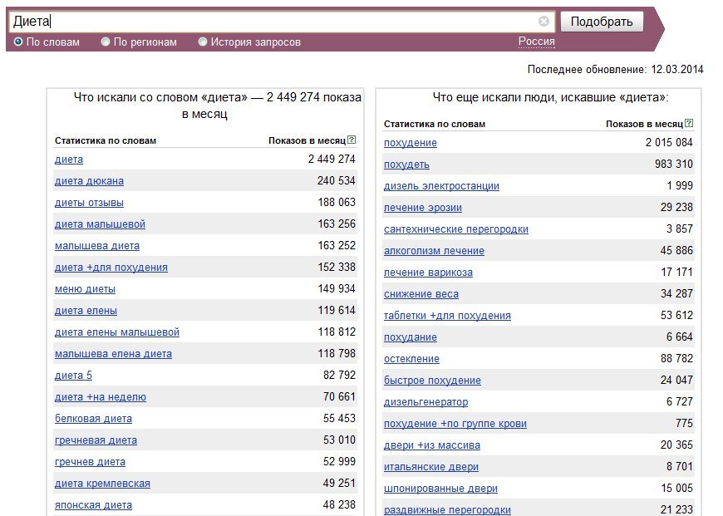The width and height of the screenshot is (723, 516).
Task: Open the 'снижение веса' link
Action: (421, 295)
